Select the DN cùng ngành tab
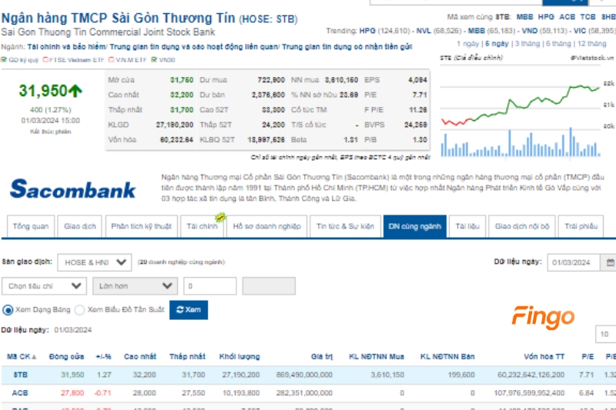 414,226
